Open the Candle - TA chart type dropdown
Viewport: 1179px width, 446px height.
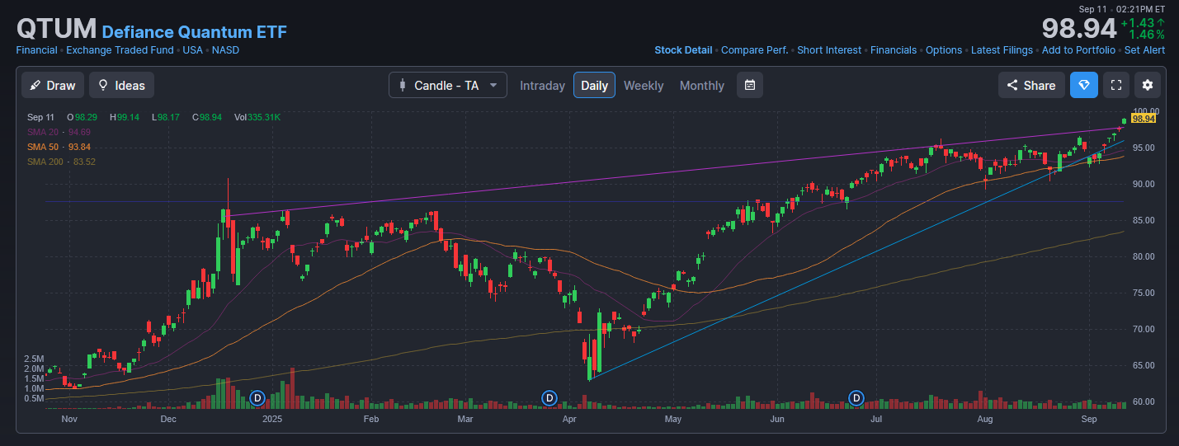click(x=448, y=85)
